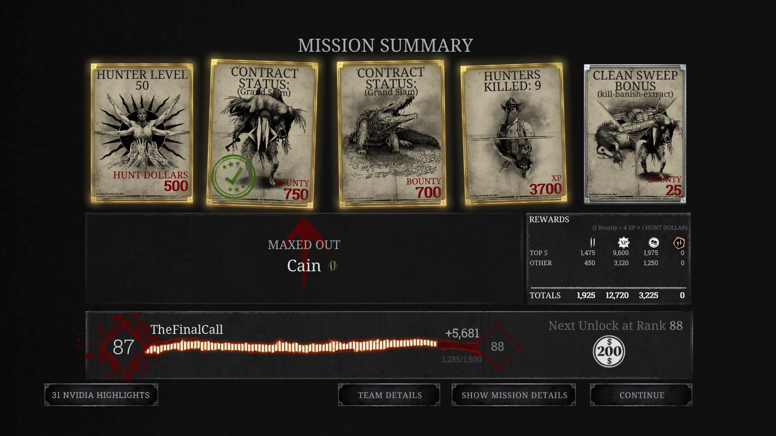Click the Hunt Dollars coin icon in Rewards
The height and width of the screenshot is (436, 776).
pyautogui.click(x=654, y=243)
